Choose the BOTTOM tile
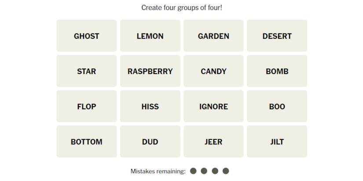 pyautogui.click(x=86, y=142)
